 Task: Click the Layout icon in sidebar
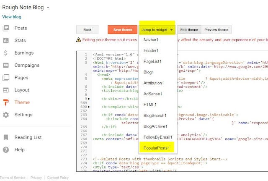click(6, 90)
